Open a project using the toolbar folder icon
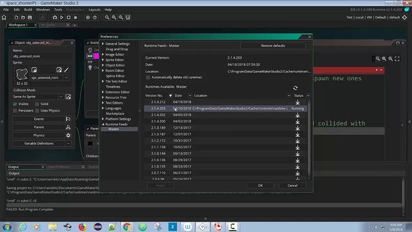This screenshot has width=412, height=232. point(23,17)
